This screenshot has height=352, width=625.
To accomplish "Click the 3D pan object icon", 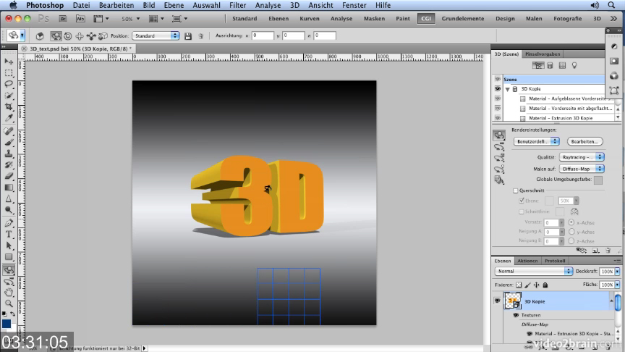I will click(x=80, y=36).
